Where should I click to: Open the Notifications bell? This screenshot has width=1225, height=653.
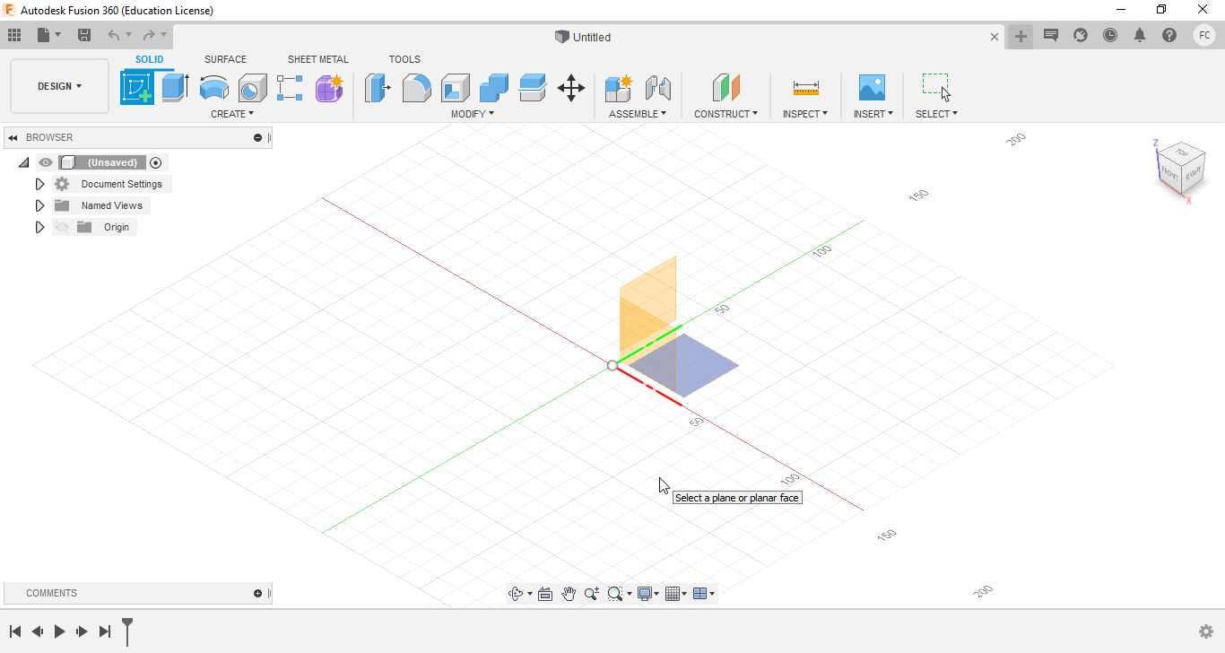1140,35
